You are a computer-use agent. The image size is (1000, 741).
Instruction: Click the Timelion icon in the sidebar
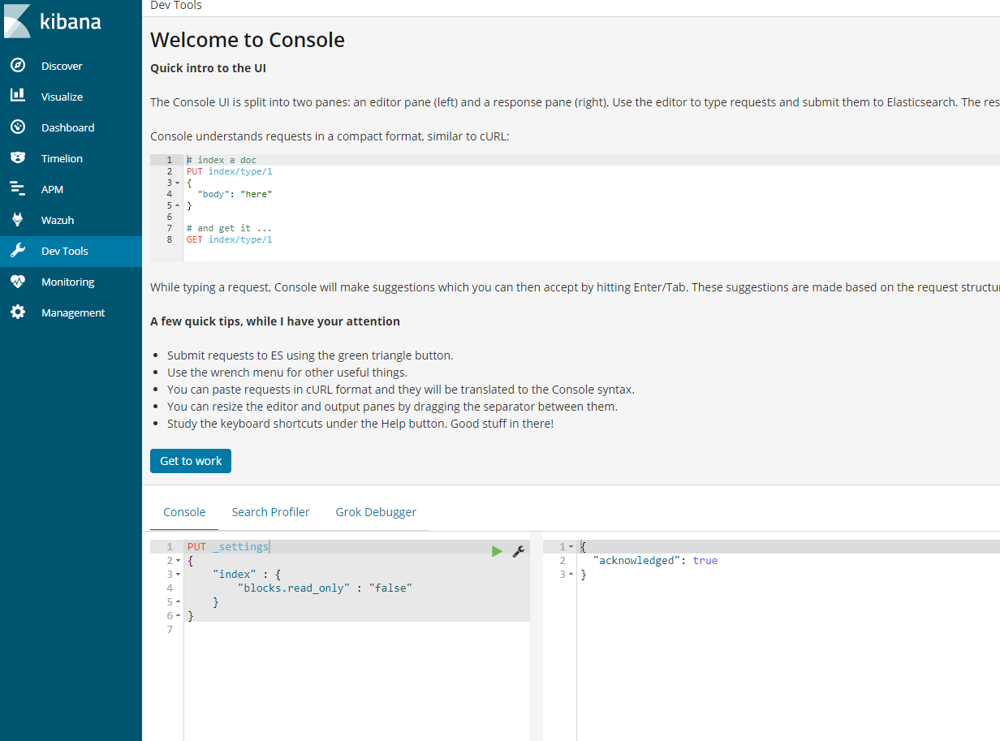18,158
